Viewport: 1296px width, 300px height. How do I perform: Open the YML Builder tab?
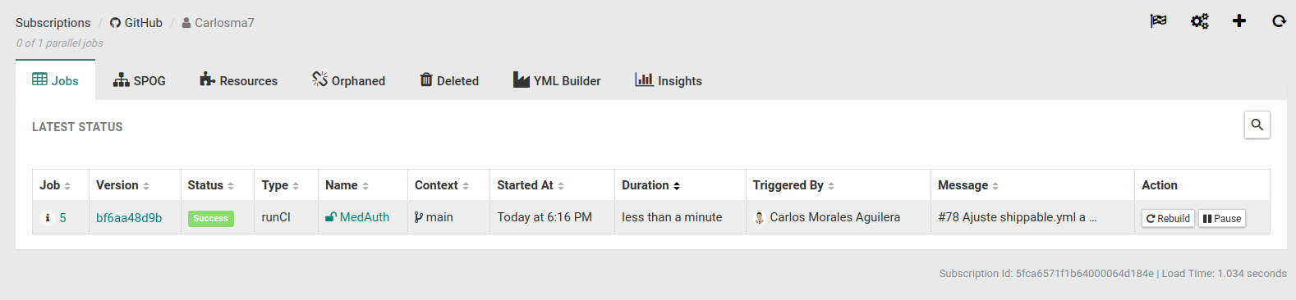coord(557,80)
